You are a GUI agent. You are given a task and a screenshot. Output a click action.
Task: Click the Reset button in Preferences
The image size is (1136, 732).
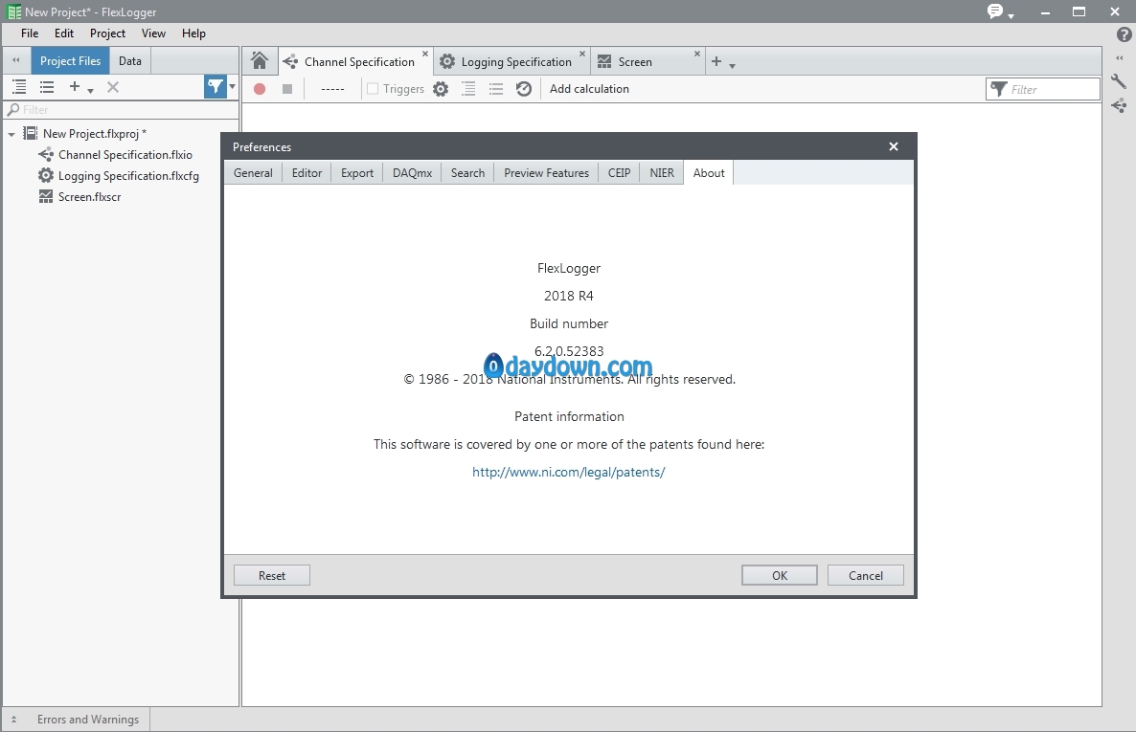tap(272, 575)
